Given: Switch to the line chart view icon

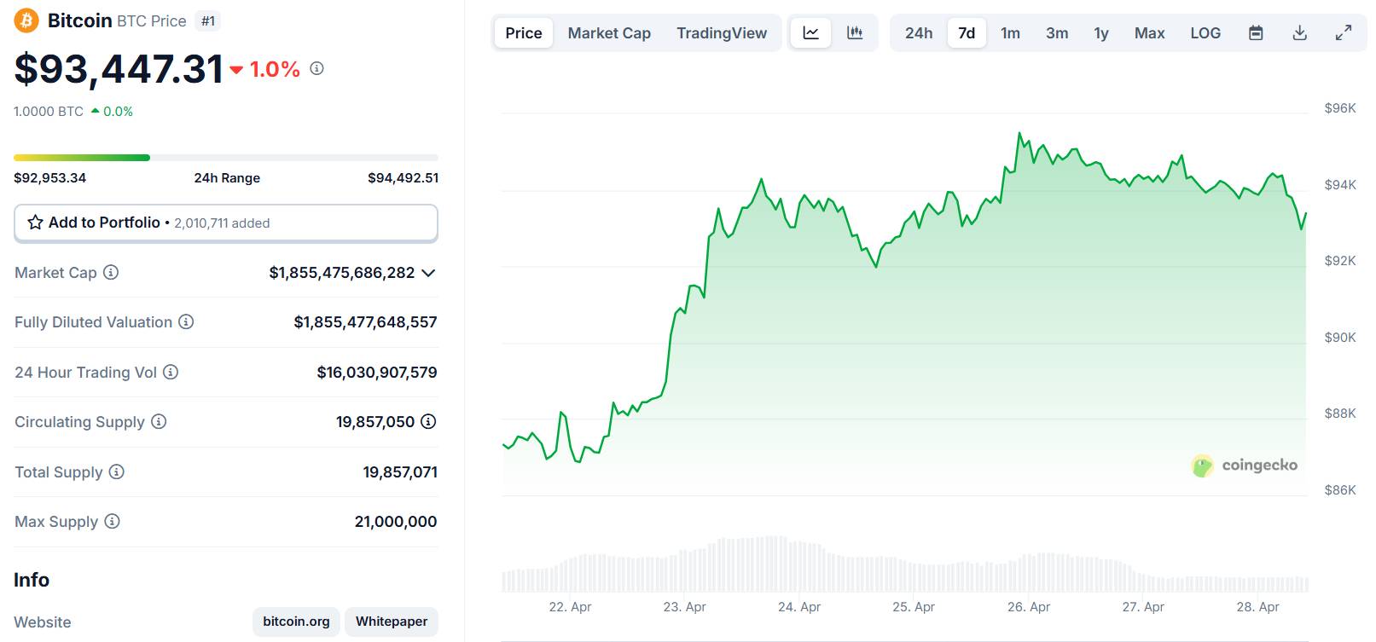Looking at the screenshot, I should coord(810,33).
